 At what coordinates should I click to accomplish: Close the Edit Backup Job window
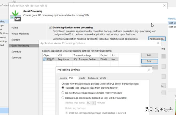coord(164,5)
